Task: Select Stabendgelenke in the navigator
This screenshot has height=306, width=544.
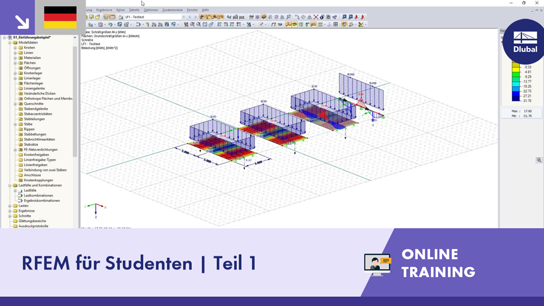Action: (x=36, y=109)
